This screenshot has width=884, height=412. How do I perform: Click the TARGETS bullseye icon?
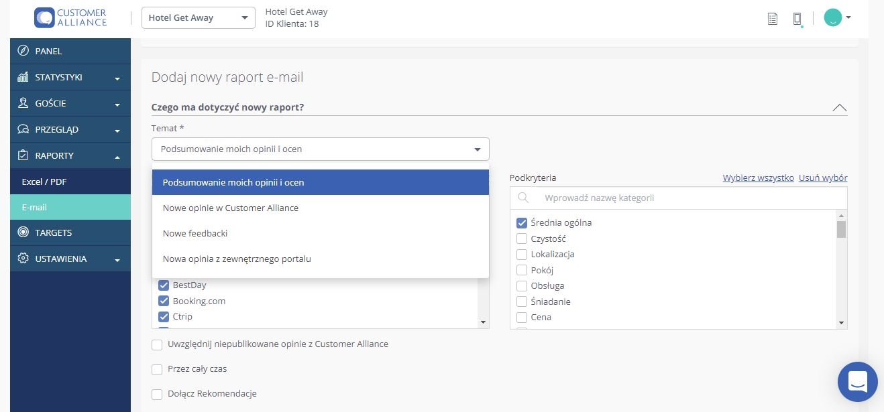[23, 232]
